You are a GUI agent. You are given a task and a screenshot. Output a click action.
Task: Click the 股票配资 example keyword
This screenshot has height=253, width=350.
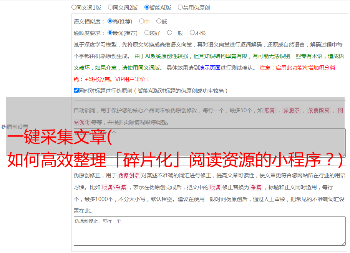tap(319, 110)
